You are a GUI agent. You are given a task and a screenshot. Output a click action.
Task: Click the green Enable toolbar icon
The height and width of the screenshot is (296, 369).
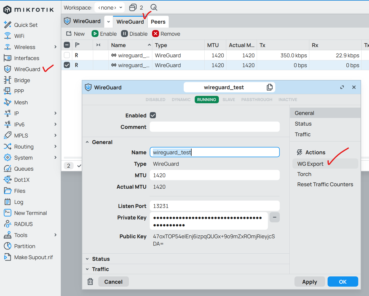[95, 34]
